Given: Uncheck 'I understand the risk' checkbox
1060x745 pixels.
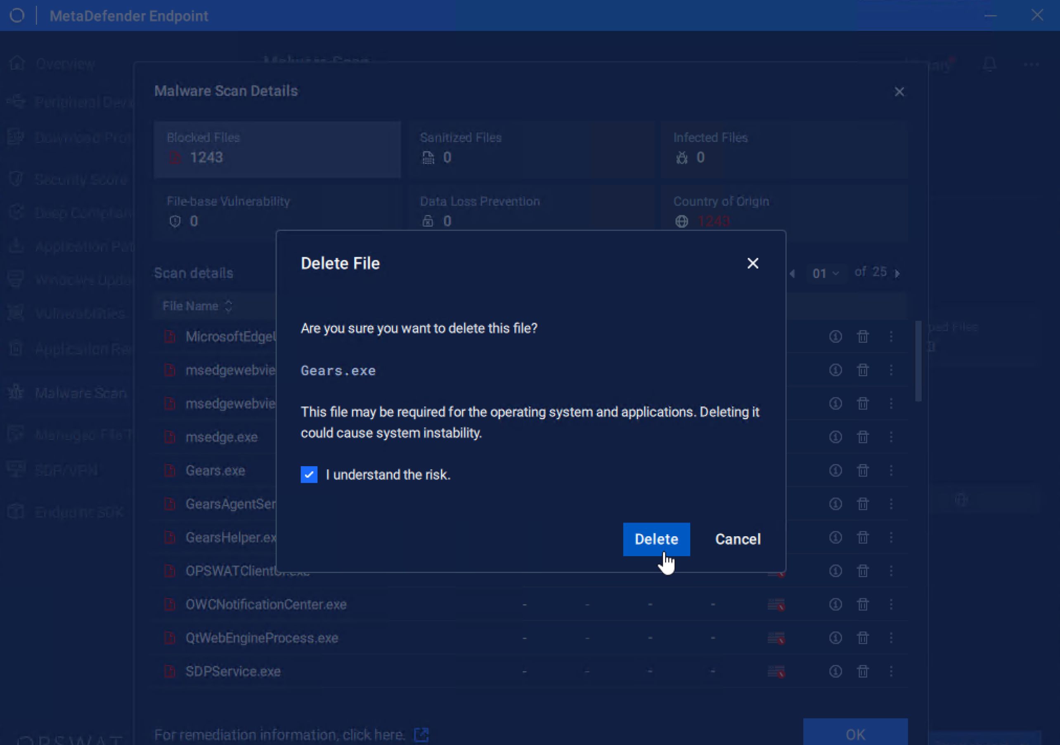Looking at the screenshot, I should point(309,474).
